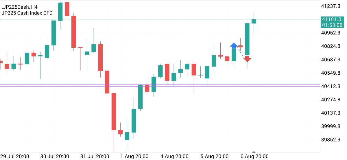Click the current price tag 41101.0
The image size is (347, 160).
point(332,19)
